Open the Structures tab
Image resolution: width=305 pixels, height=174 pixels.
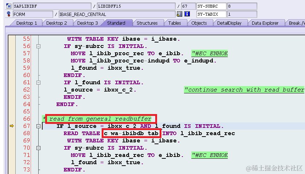tap(147, 23)
